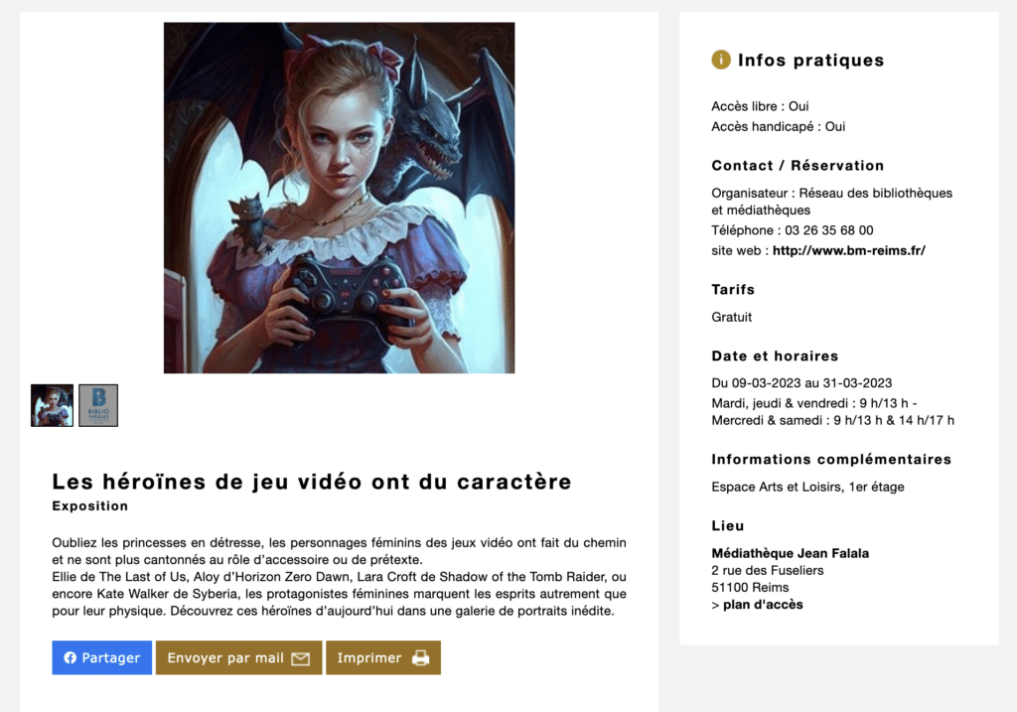Select the heroine portrait thumbnail
The height and width of the screenshot is (712, 1017).
tap(52, 405)
